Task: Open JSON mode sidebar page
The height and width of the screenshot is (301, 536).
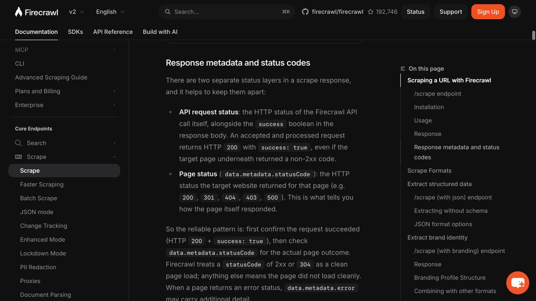Action: 36,212
